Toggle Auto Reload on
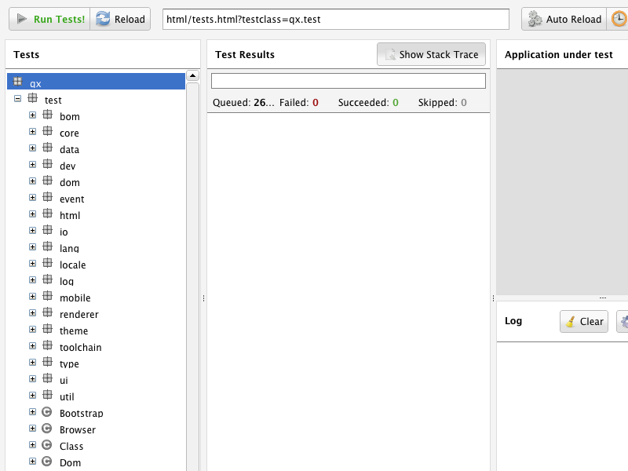628x471 pixels. coord(564,19)
